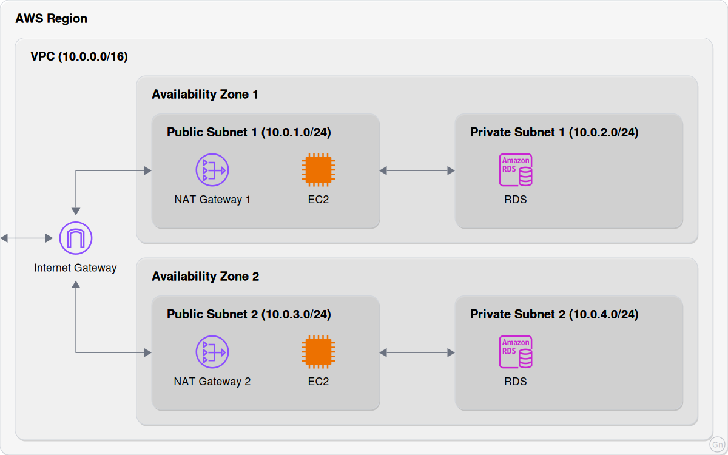
Task: Click the Gn badge in the bottom corner
Action: point(716,444)
